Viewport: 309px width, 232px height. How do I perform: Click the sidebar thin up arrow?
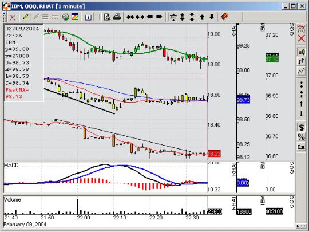301,104
